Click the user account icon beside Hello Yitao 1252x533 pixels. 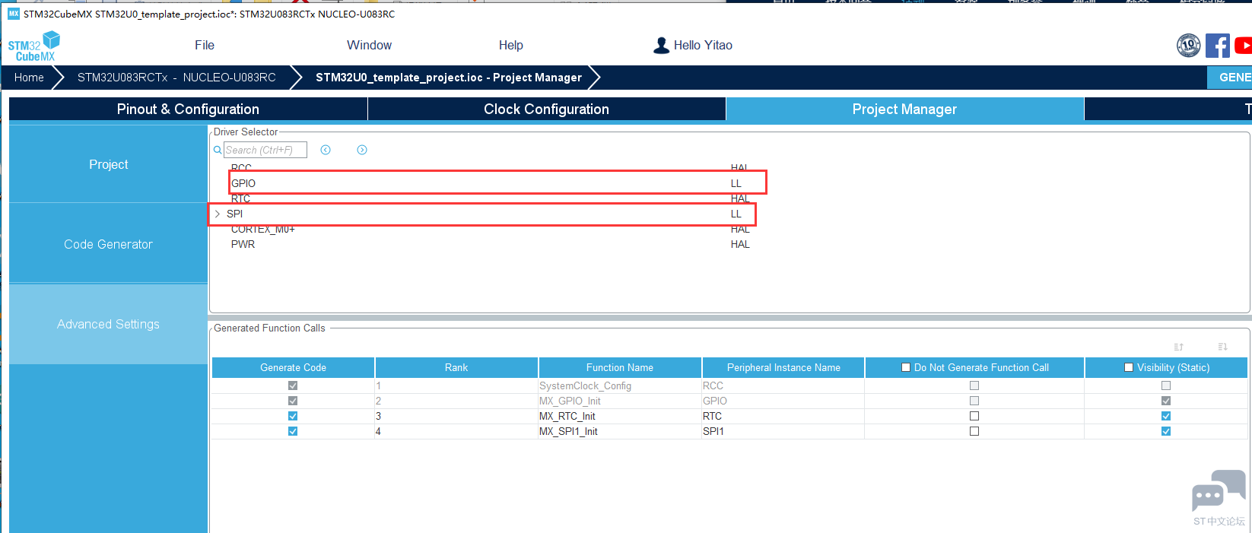point(661,46)
